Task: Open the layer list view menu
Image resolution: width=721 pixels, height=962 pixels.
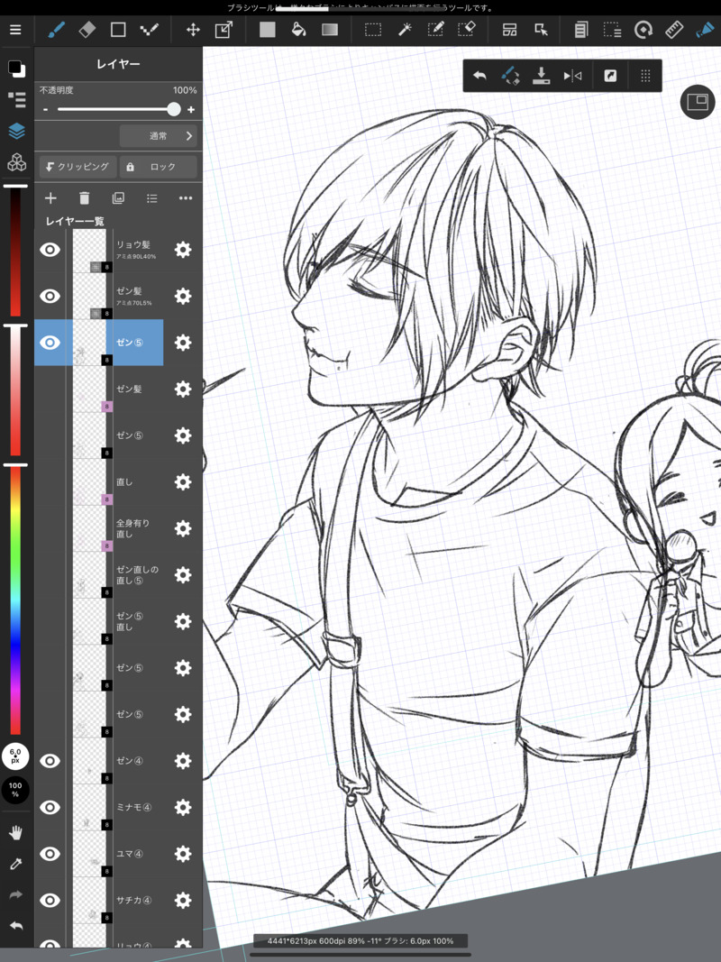Action: click(x=151, y=198)
